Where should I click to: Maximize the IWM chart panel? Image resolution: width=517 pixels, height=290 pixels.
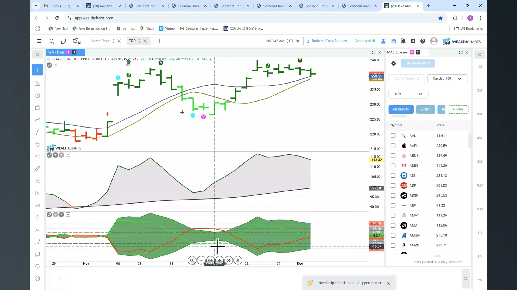pyautogui.click(x=374, y=52)
